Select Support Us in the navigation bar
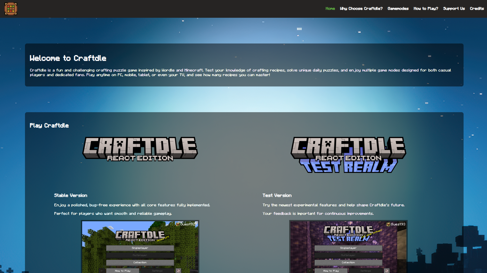The image size is (487, 273). pyautogui.click(x=454, y=8)
